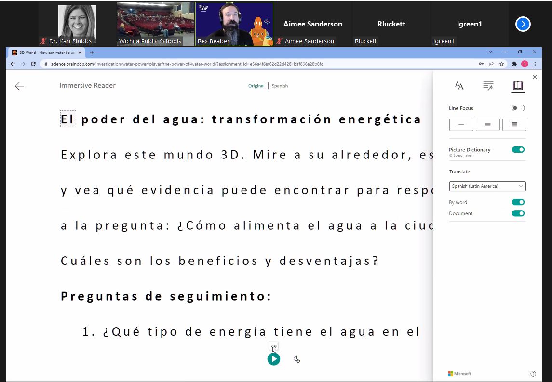Select Dr. Kari Stubbs video thumbnail
The width and height of the screenshot is (552, 382).
click(77, 24)
